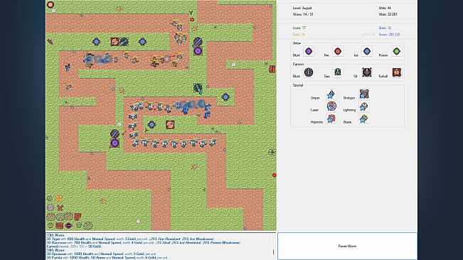
Task: Pick the Shotgun special tower
Action: (x=364, y=94)
